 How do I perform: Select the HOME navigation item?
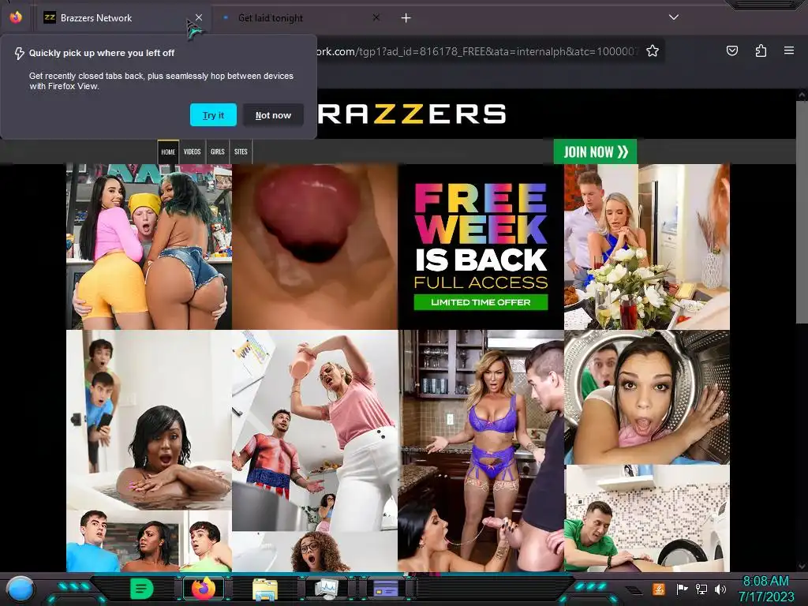coord(168,152)
